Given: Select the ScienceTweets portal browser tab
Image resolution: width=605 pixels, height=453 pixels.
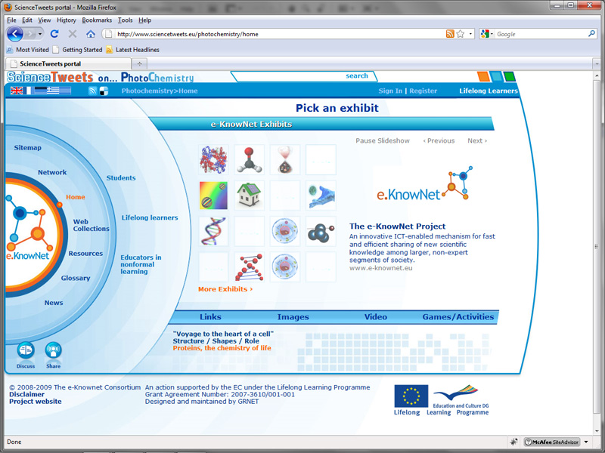Looking at the screenshot, I should click(69, 63).
